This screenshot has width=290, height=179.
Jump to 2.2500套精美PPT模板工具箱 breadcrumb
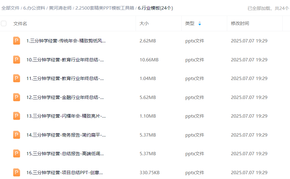[105, 8]
